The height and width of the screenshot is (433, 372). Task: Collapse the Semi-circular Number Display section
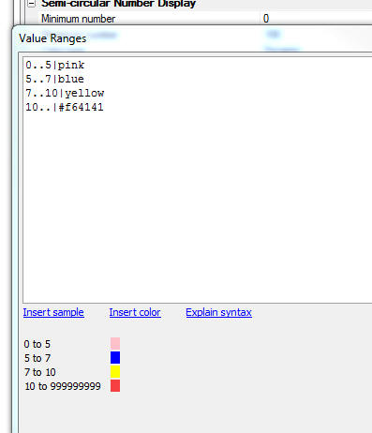[x=31, y=4]
